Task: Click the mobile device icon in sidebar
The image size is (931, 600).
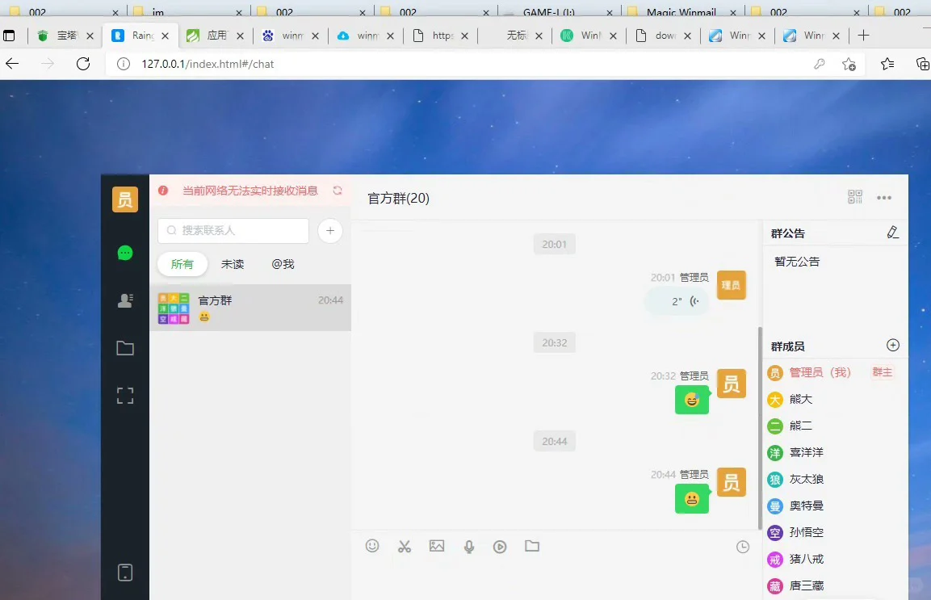Action: coord(125,572)
